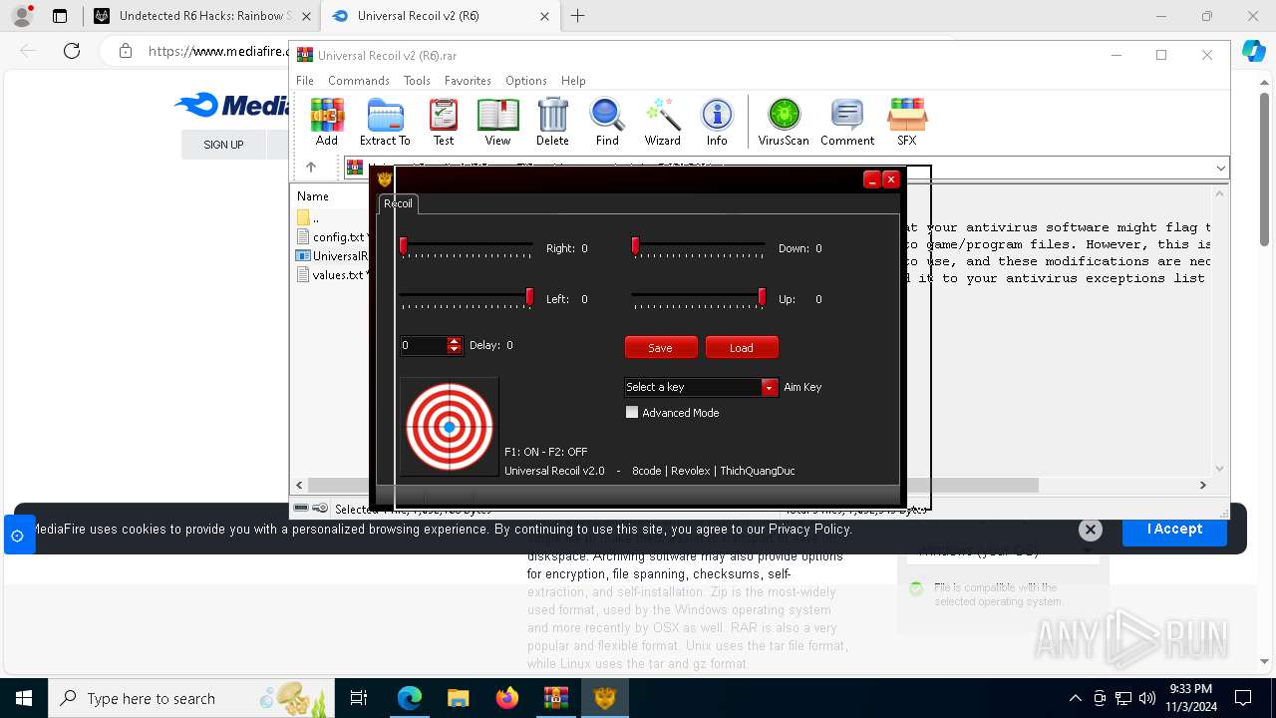
Task: Click the volume icon in system tray
Action: [1147, 698]
